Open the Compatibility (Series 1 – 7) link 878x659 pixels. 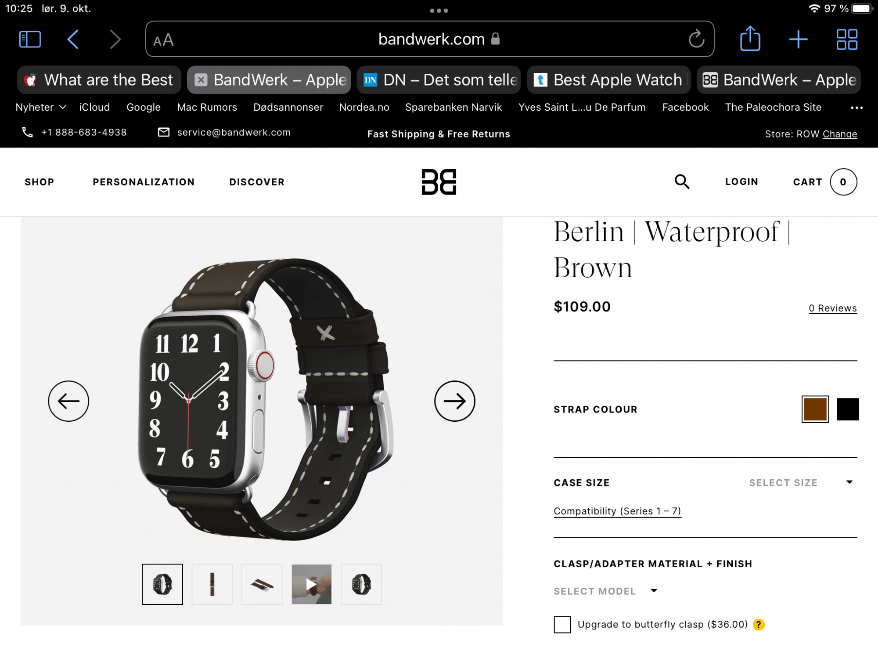coord(617,511)
